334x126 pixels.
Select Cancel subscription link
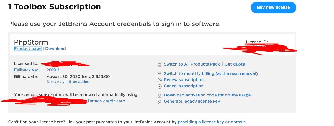tap(184, 86)
